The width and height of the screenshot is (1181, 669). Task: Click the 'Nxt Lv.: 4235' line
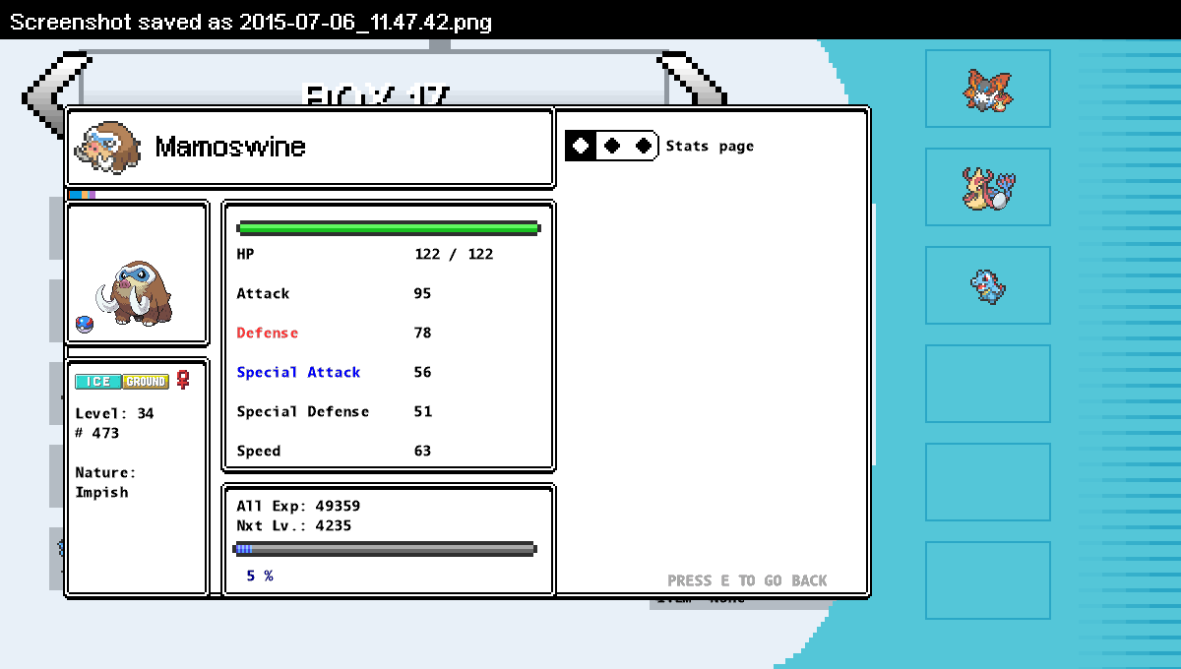tap(293, 525)
